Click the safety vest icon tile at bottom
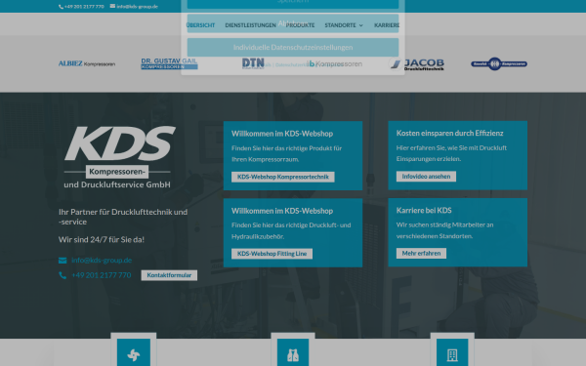586x366 pixels. (x=293, y=352)
